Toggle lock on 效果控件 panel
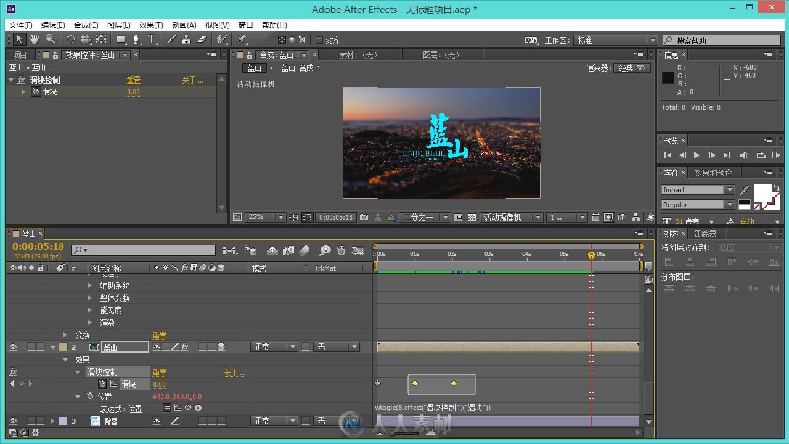The image size is (789, 444). coord(55,55)
